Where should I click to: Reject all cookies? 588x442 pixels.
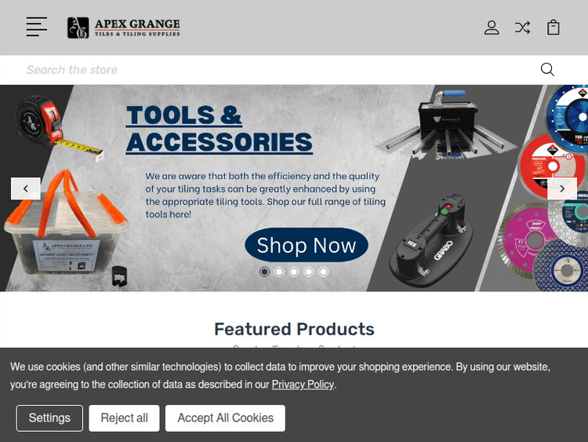point(124,418)
